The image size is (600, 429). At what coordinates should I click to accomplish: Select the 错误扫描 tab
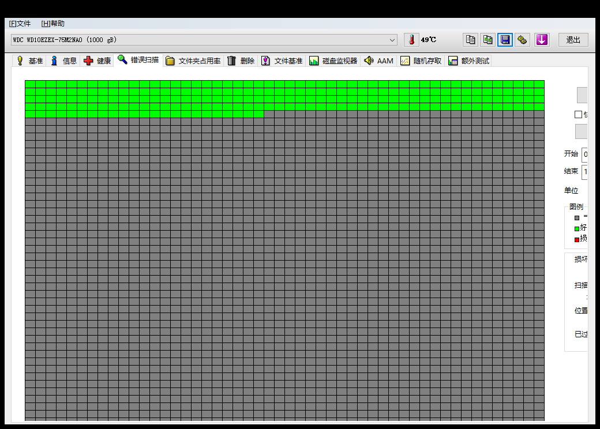(x=138, y=60)
